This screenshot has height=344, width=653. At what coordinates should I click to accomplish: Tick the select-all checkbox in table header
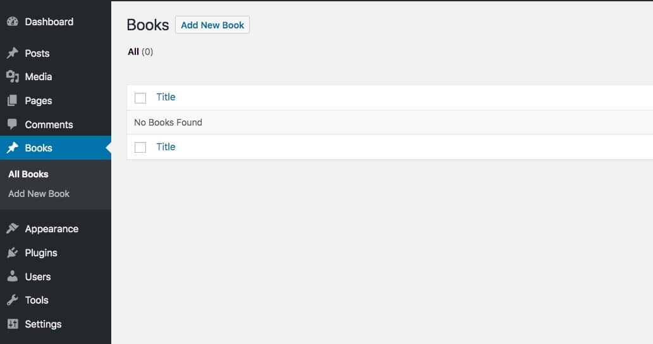coord(140,97)
